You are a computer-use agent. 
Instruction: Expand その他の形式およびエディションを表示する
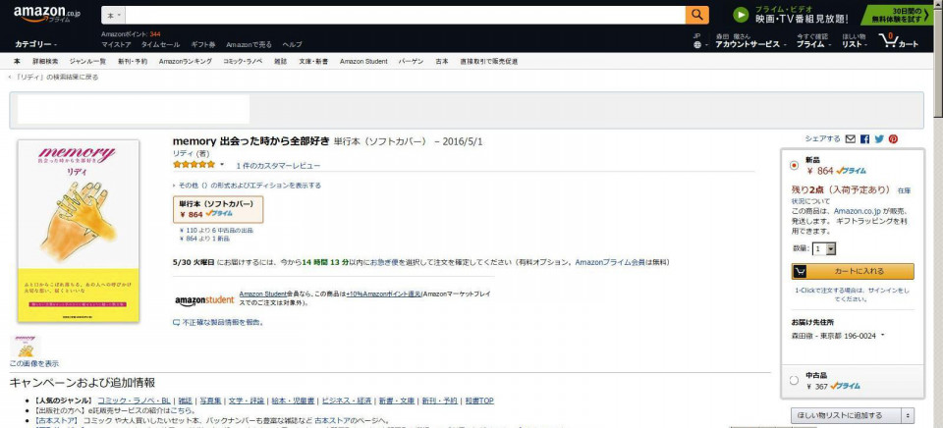(248, 186)
